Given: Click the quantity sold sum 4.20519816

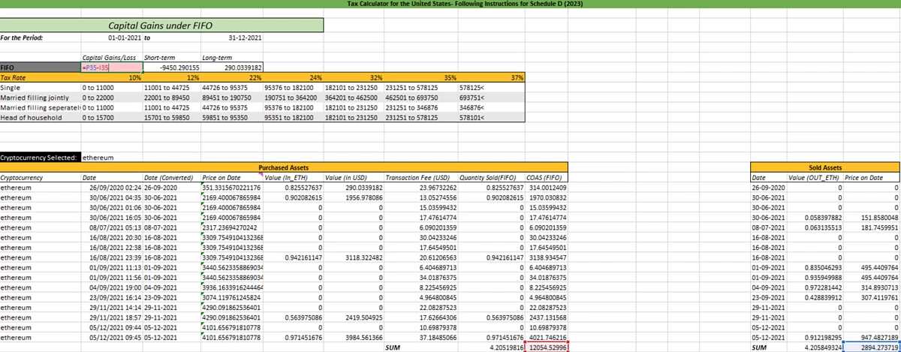Looking at the screenshot, I should pyautogui.click(x=491, y=347).
